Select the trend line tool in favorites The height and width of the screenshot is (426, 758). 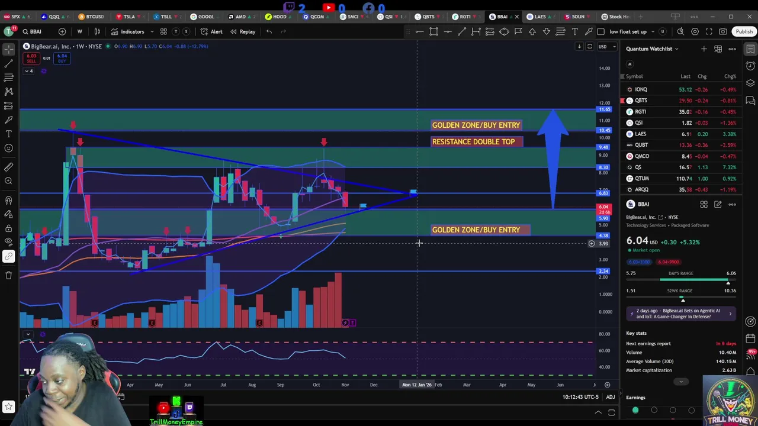click(462, 31)
